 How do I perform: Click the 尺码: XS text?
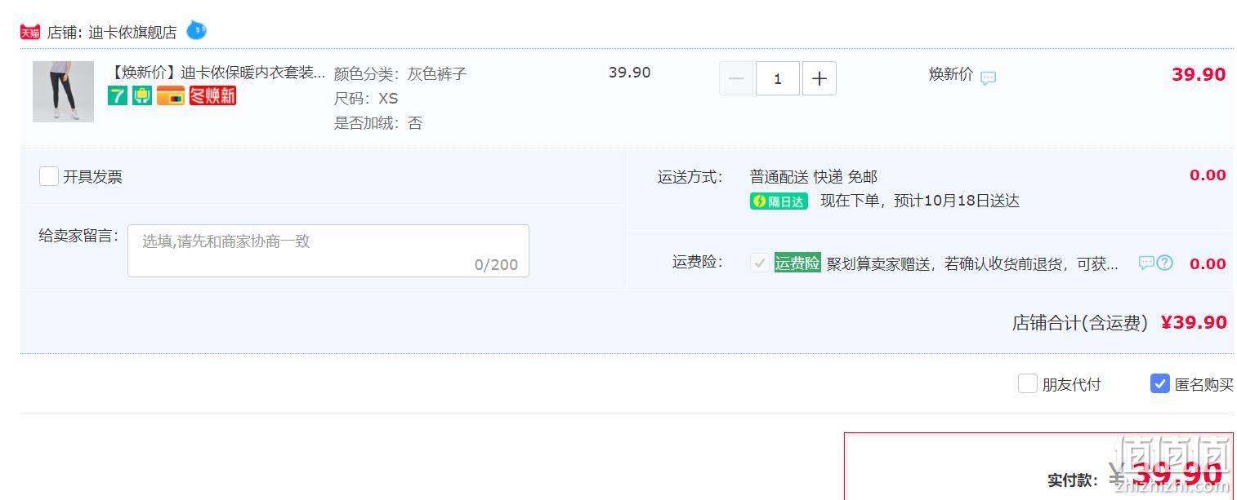pos(366,99)
